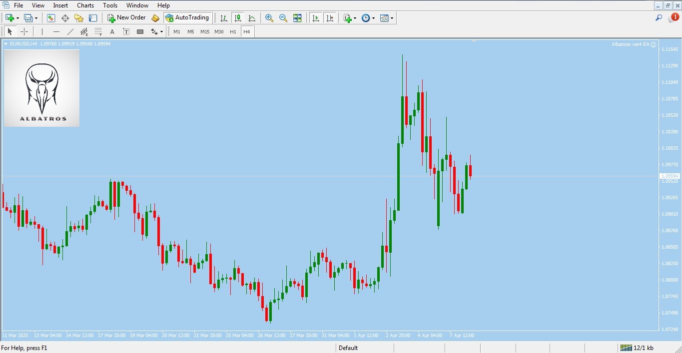
Task: Zoom in on the chart
Action: (x=269, y=18)
